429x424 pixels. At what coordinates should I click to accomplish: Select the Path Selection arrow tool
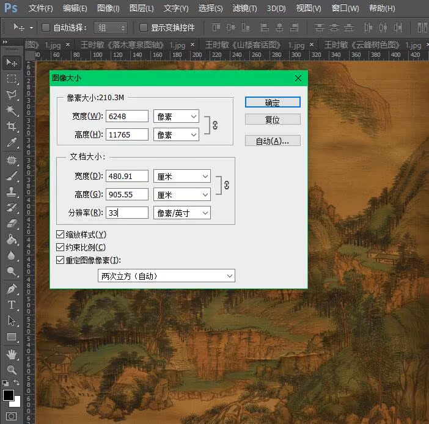pyautogui.click(x=12, y=321)
